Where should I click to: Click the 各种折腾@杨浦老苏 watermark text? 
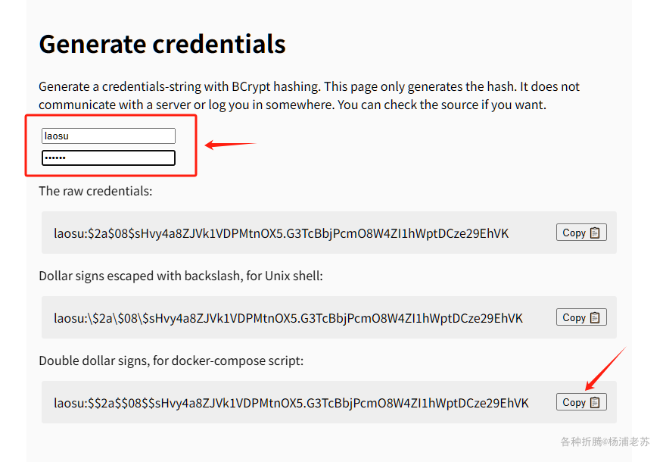605,442
